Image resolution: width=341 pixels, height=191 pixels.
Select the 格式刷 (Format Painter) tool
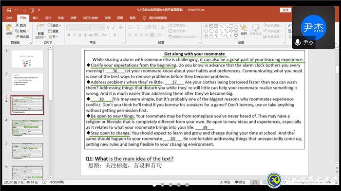point(22,36)
